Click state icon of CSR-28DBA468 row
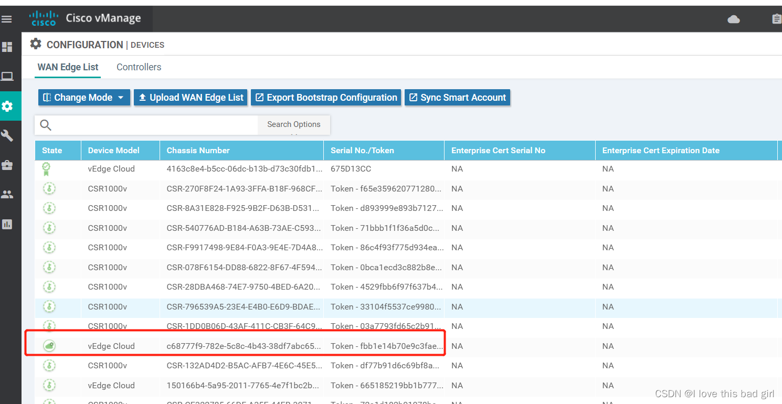The height and width of the screenshot is (404, 782). tap(49, 287)
